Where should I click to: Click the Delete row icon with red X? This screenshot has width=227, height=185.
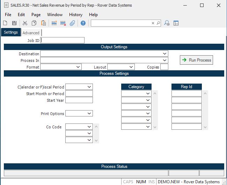click(x=63, y=23)
